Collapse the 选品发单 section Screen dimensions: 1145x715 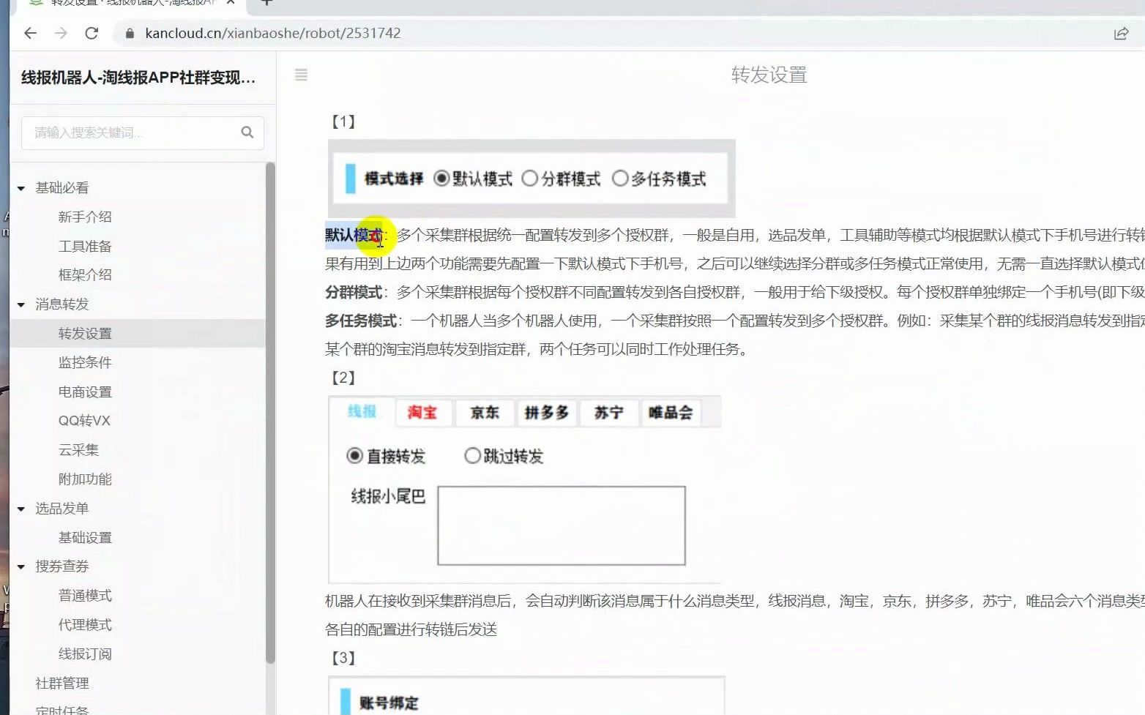[x=21, y=509]
